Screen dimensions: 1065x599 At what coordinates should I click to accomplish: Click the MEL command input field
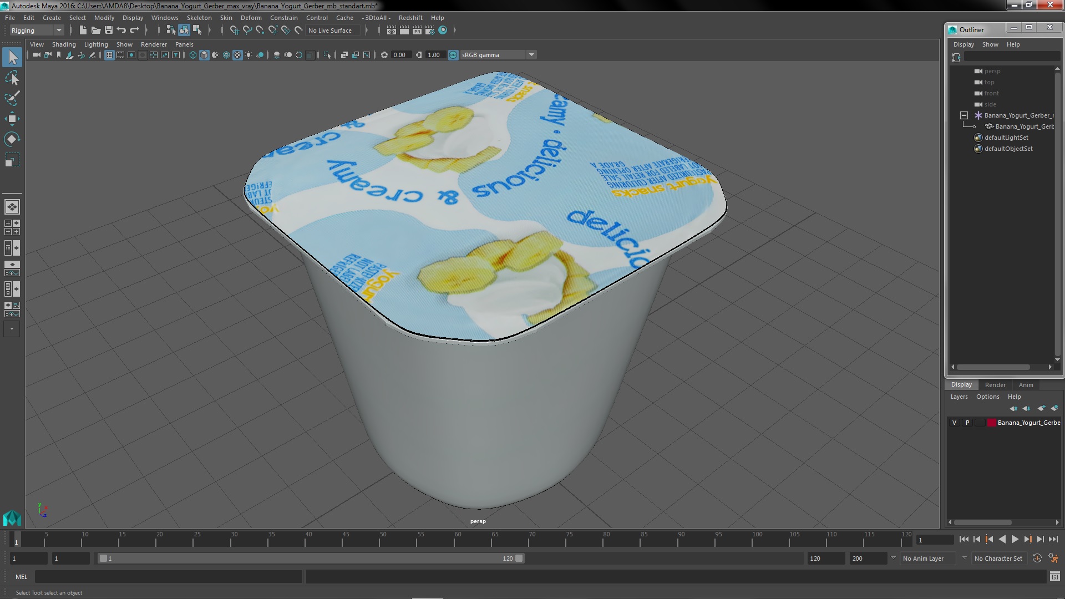coord(169,577)
